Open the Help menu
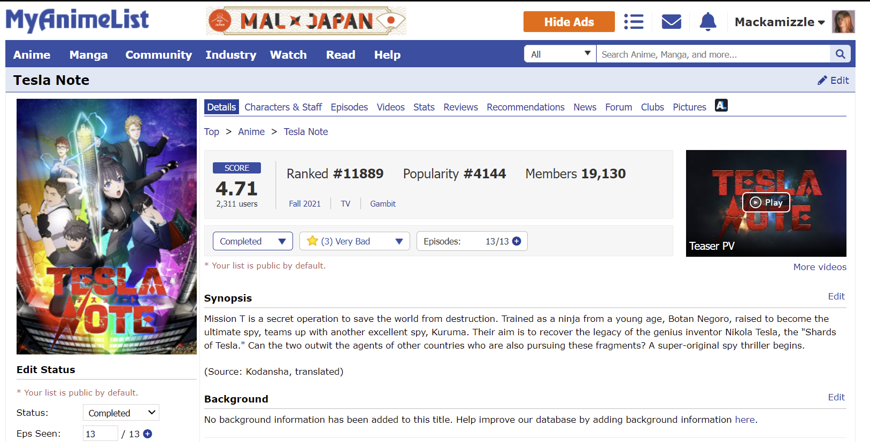Image resolution: width=870 pixels, height=442 pixels. [x=387, y=54]
